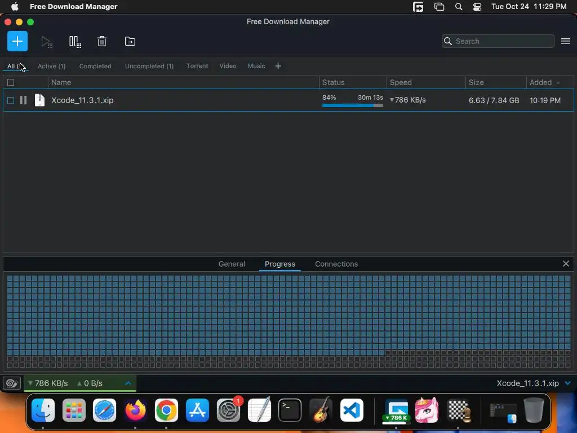Sort by the Name column header

(x=183, y=82)
